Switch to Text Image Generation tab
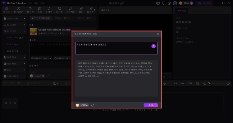The width and height of the screenshot is (233, 123). tap(40, 18)
